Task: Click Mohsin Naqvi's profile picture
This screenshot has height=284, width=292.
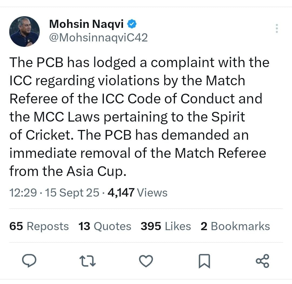Action: [24, 31]
